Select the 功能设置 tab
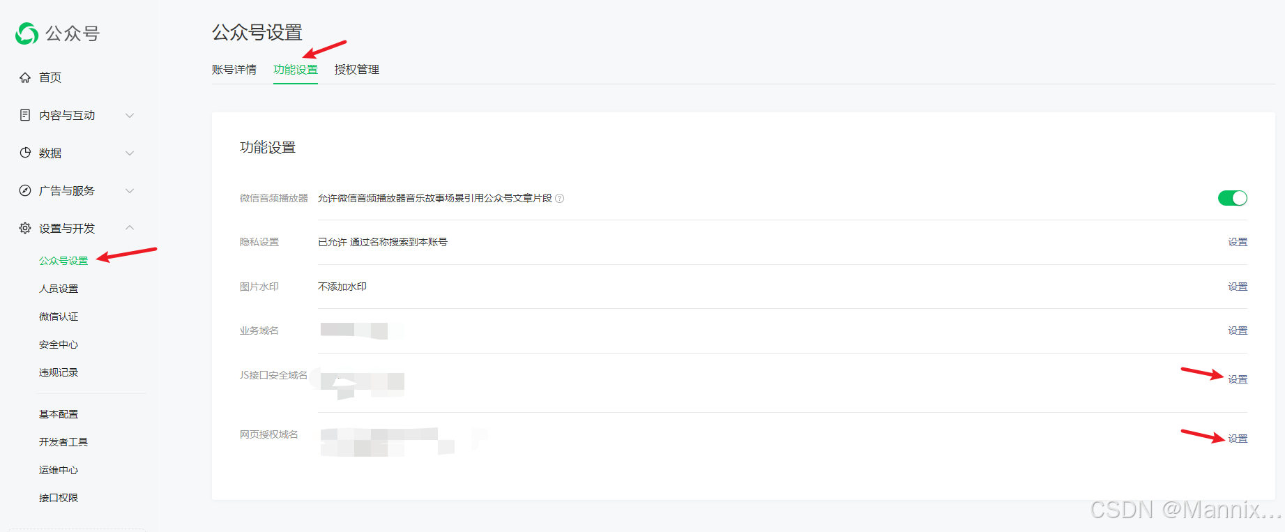The image size is (1285, 532). 296,70
